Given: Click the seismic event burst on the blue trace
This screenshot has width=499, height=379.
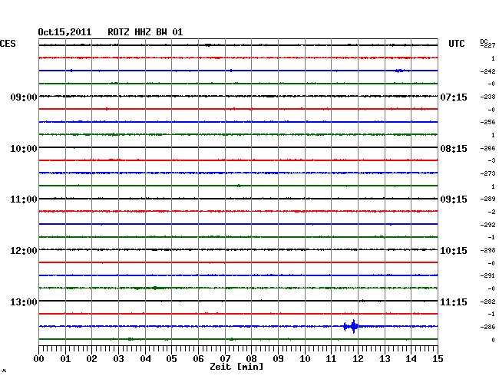Looking at the screenshot, I should pyautogui.click(x=351, y=326).
